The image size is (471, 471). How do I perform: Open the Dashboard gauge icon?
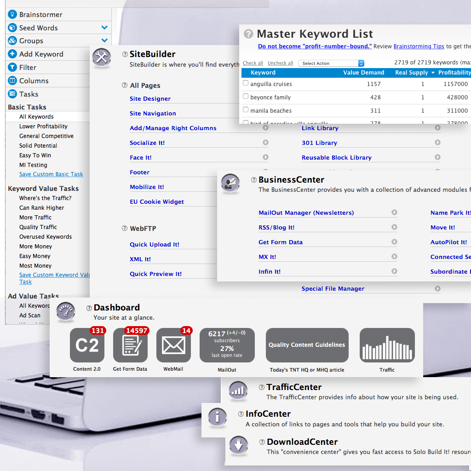[65, 312]
